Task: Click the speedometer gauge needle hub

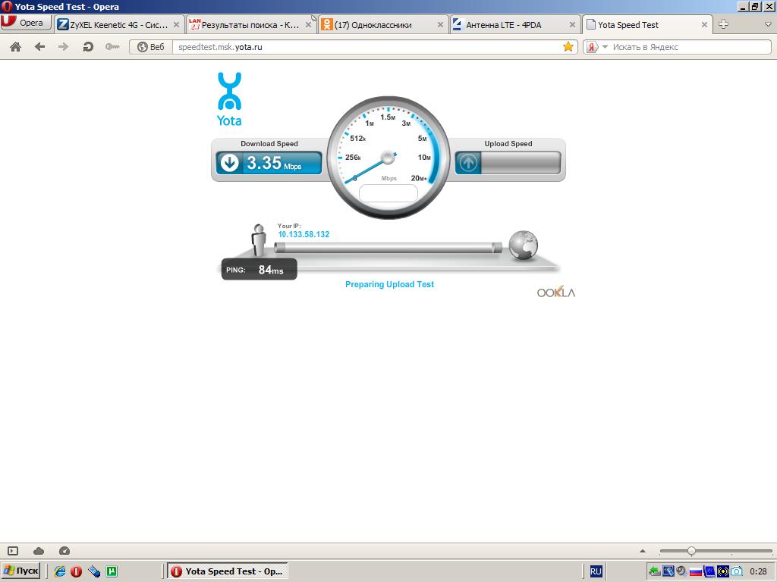Action: [x=388, y=158]
